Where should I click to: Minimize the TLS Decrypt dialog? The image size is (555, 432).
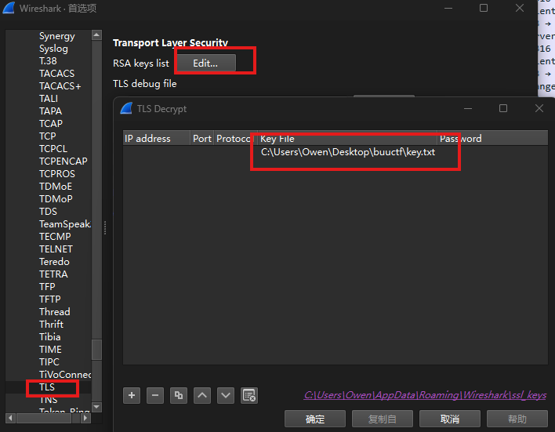coord(468,108)
